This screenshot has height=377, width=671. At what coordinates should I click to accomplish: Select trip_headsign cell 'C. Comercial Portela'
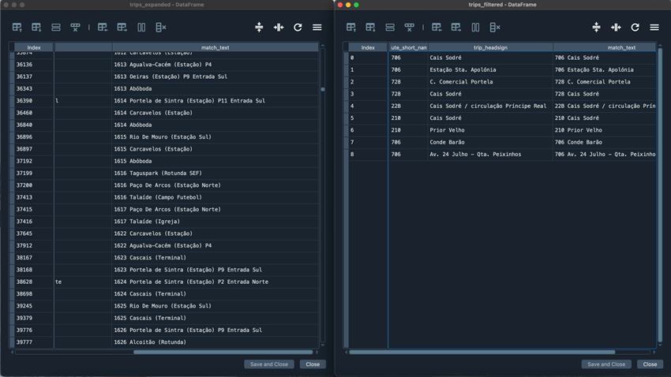tap(490, 82)
